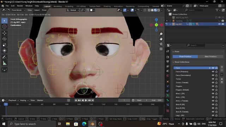Click the Rest Position button
Viewport: 226px width, 127px height.
coord(210,56)
